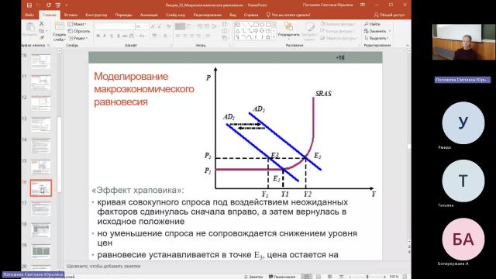
Task: Click the Заменить replace button
Action: [x=377, y=31]
